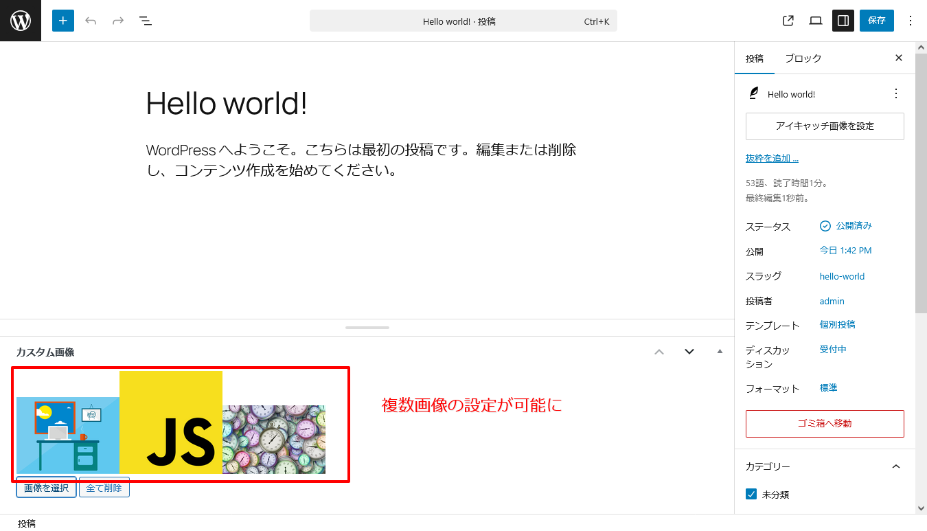Edit the hello-world slug
The width and height of the screenshot is (927, 531).
[842, 276]
